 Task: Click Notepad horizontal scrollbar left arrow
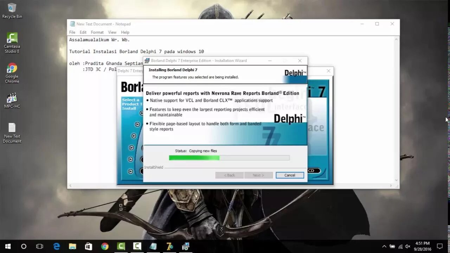pyautogui.click(x=70, y=186)
